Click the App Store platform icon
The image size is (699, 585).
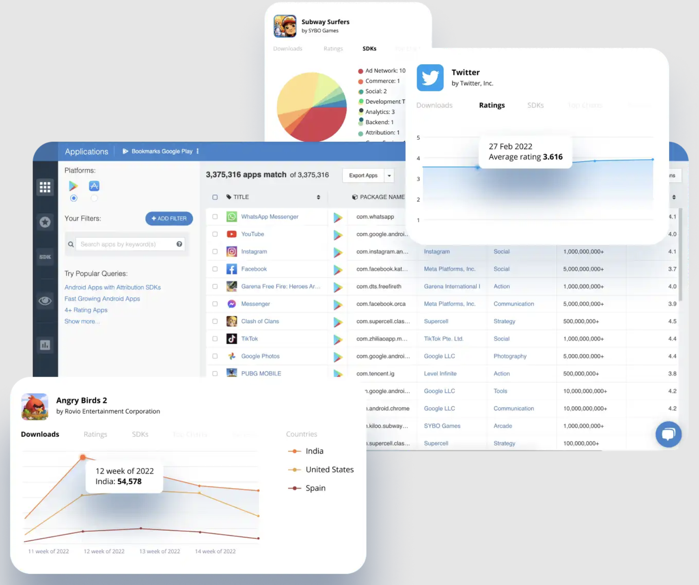tap(94, 186)
